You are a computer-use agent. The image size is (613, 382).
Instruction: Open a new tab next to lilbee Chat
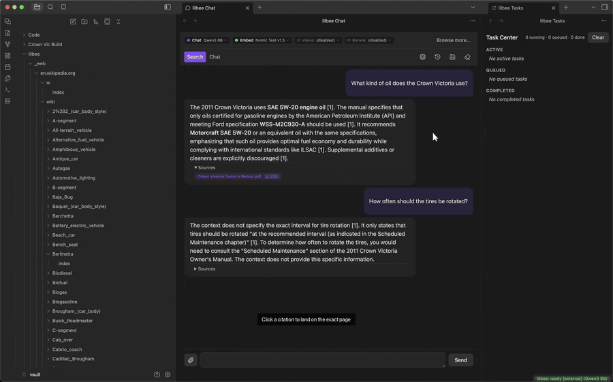[260, 7]
